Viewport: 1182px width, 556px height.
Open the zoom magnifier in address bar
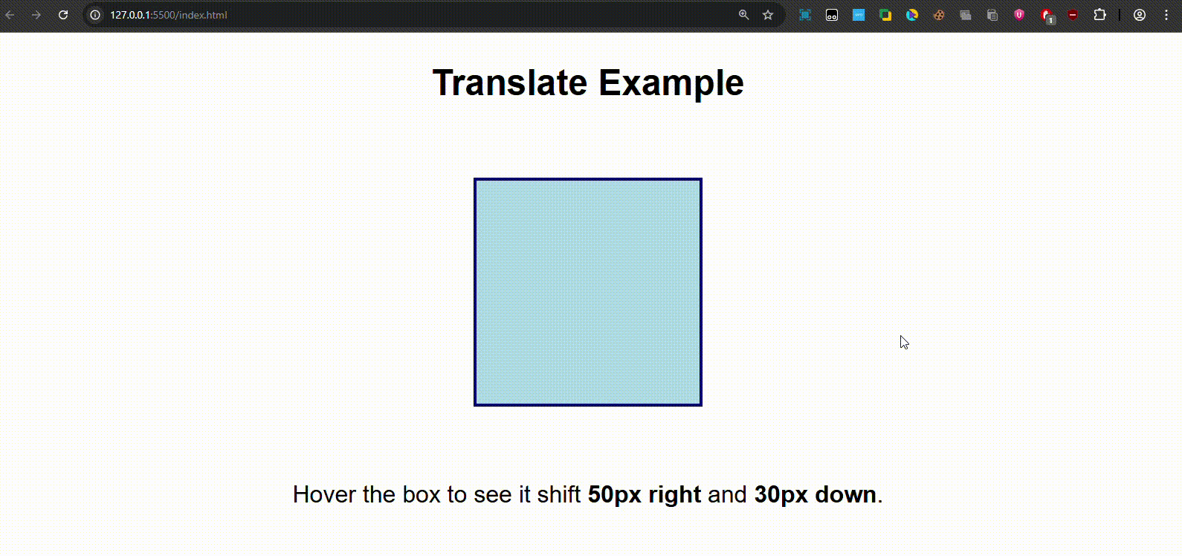click(743, 15)
